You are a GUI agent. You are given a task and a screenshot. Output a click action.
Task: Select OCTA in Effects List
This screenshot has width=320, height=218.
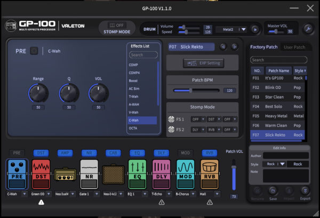coord(142,128)
